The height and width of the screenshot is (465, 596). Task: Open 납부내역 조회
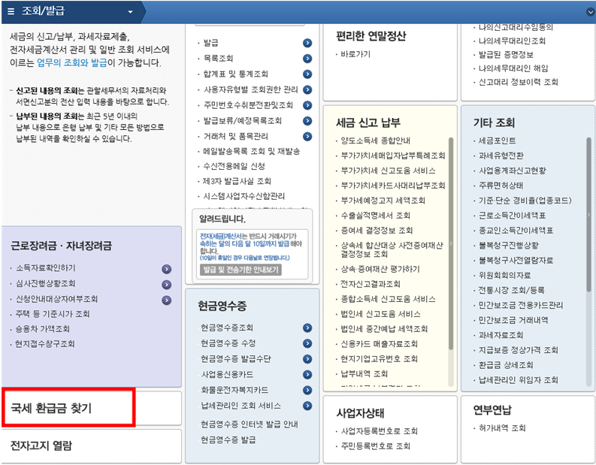click(x=364, y=374)
